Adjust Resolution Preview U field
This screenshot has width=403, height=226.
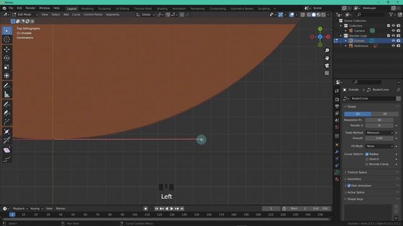pyautogui.click(x=379, y=120)
